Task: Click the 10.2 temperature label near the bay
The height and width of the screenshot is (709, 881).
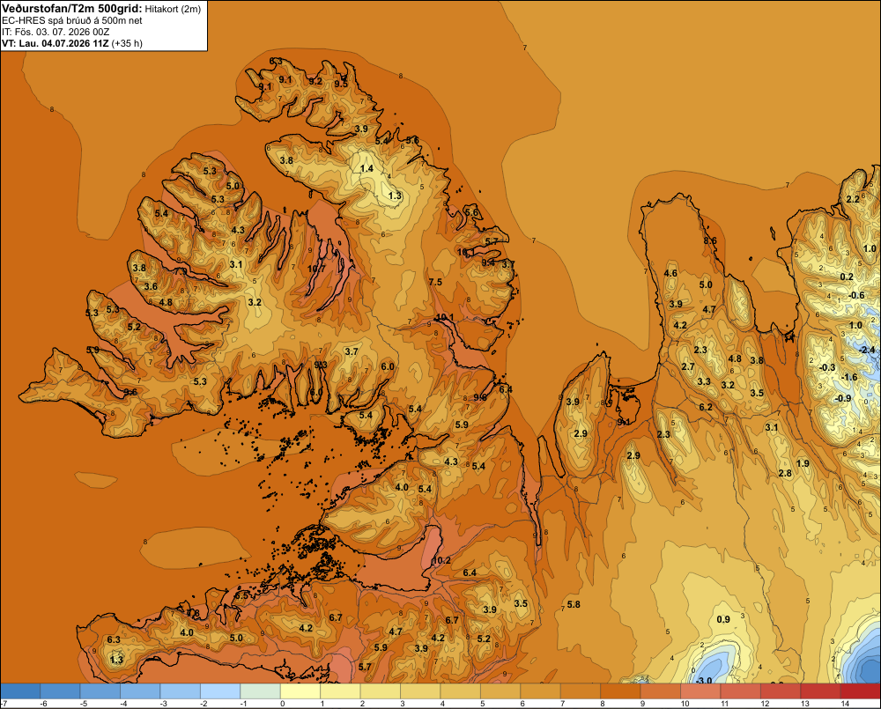Action: pos(441,560)
